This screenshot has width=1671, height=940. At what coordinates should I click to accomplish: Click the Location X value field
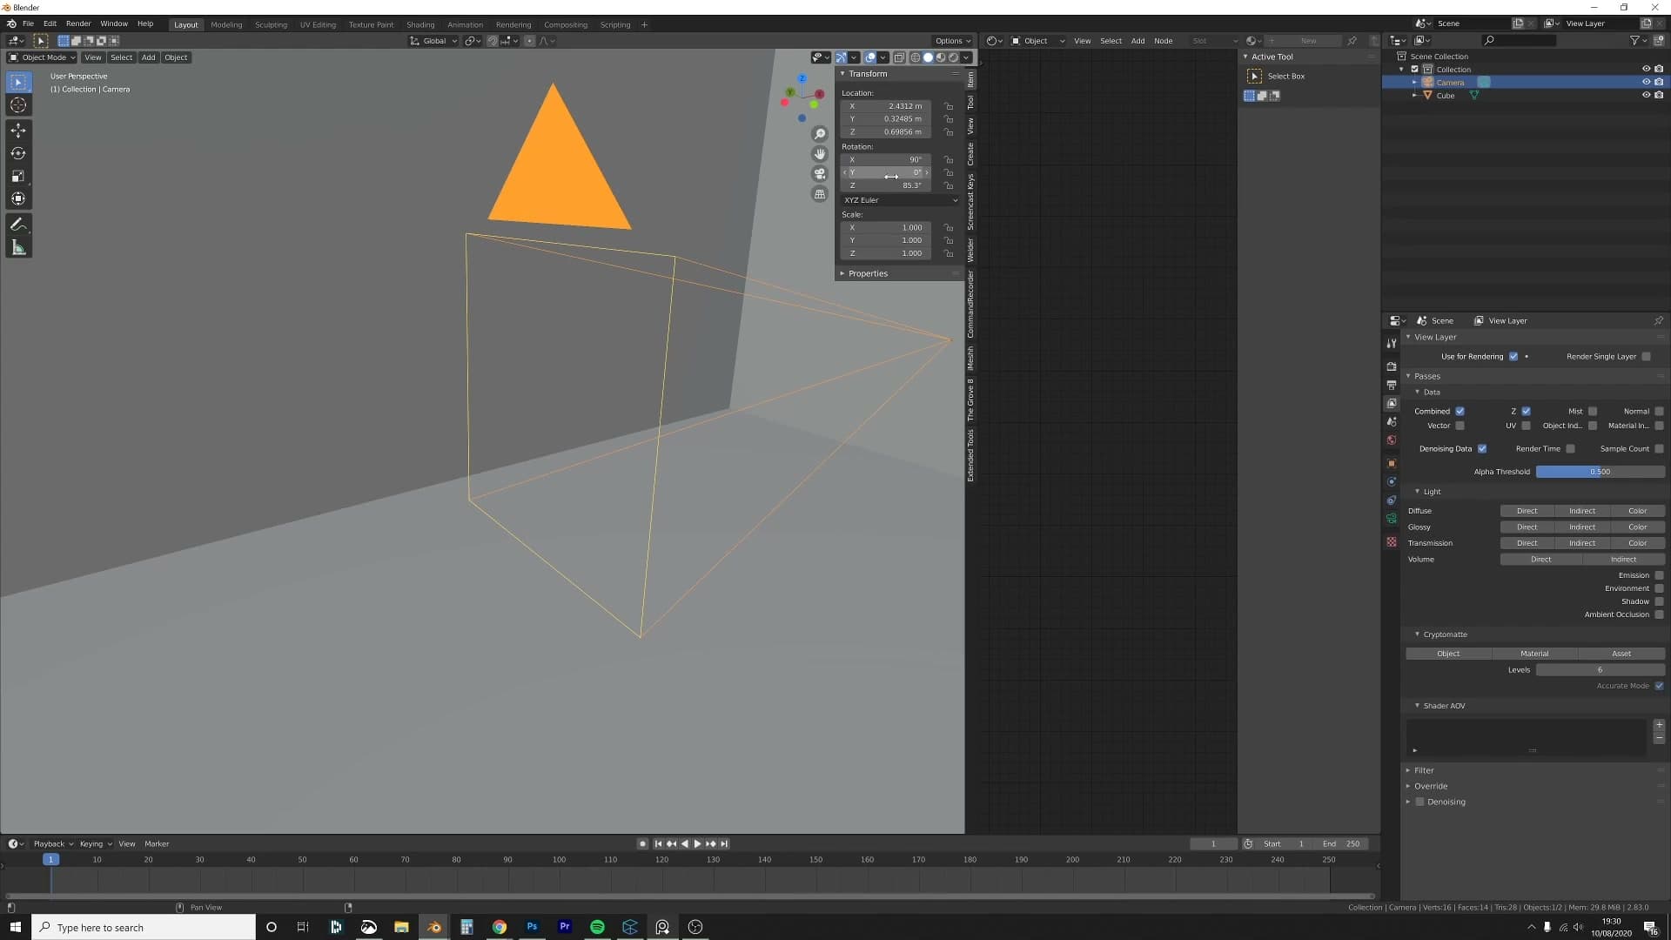[886, 106]
